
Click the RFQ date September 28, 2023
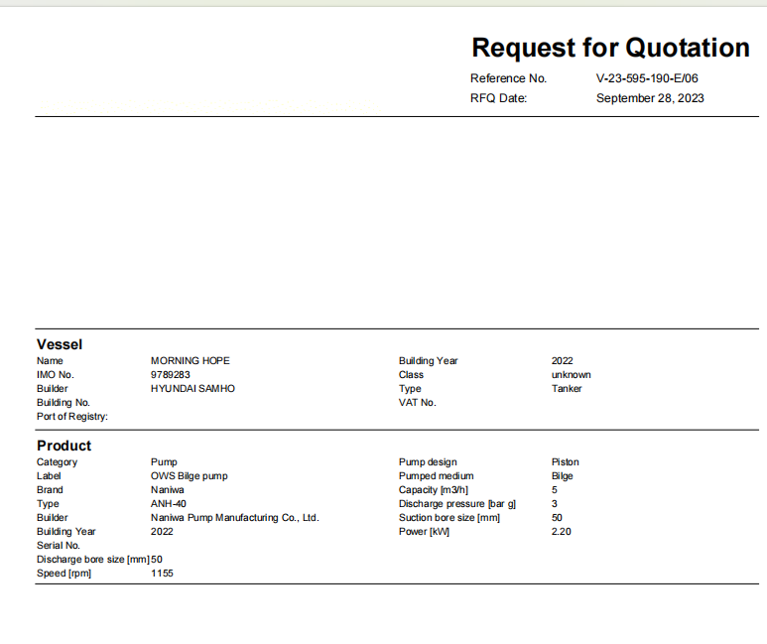650,98
